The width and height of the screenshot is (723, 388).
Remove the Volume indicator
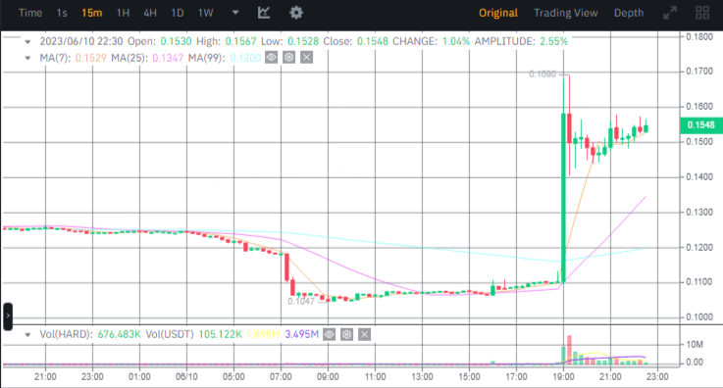364,335
